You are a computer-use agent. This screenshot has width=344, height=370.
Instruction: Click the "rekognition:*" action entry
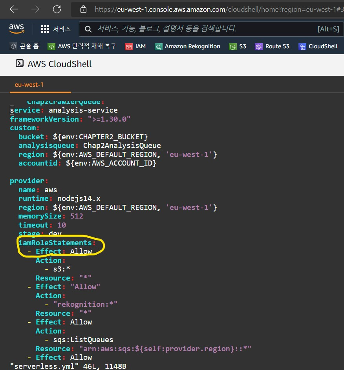pyautogui.click(x=85, y=304)
